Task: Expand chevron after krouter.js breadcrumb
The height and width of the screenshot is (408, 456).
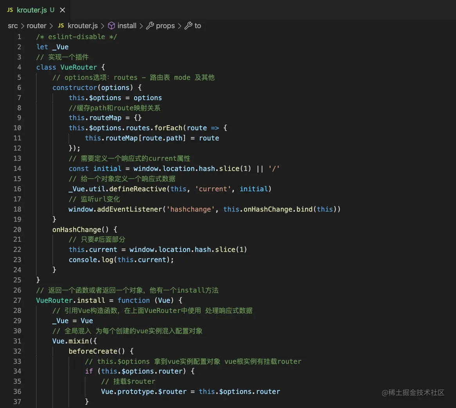Action: tap(102, 26)
